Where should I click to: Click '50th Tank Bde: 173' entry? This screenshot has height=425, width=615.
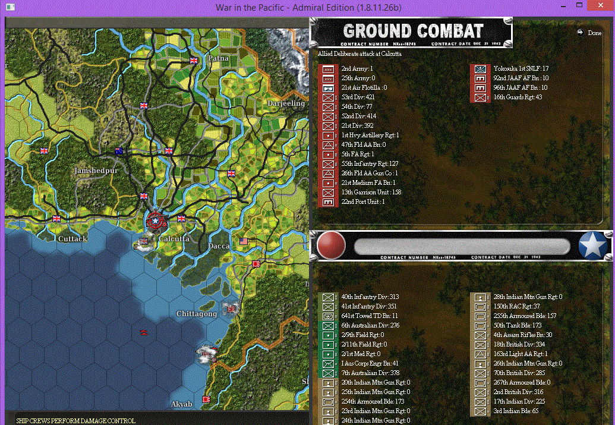coord(518,325)
